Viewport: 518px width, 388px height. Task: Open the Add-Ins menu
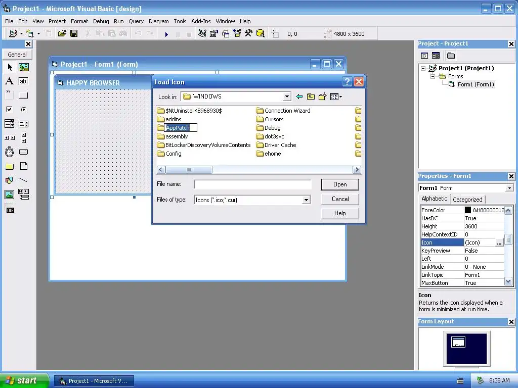[201, 21]
